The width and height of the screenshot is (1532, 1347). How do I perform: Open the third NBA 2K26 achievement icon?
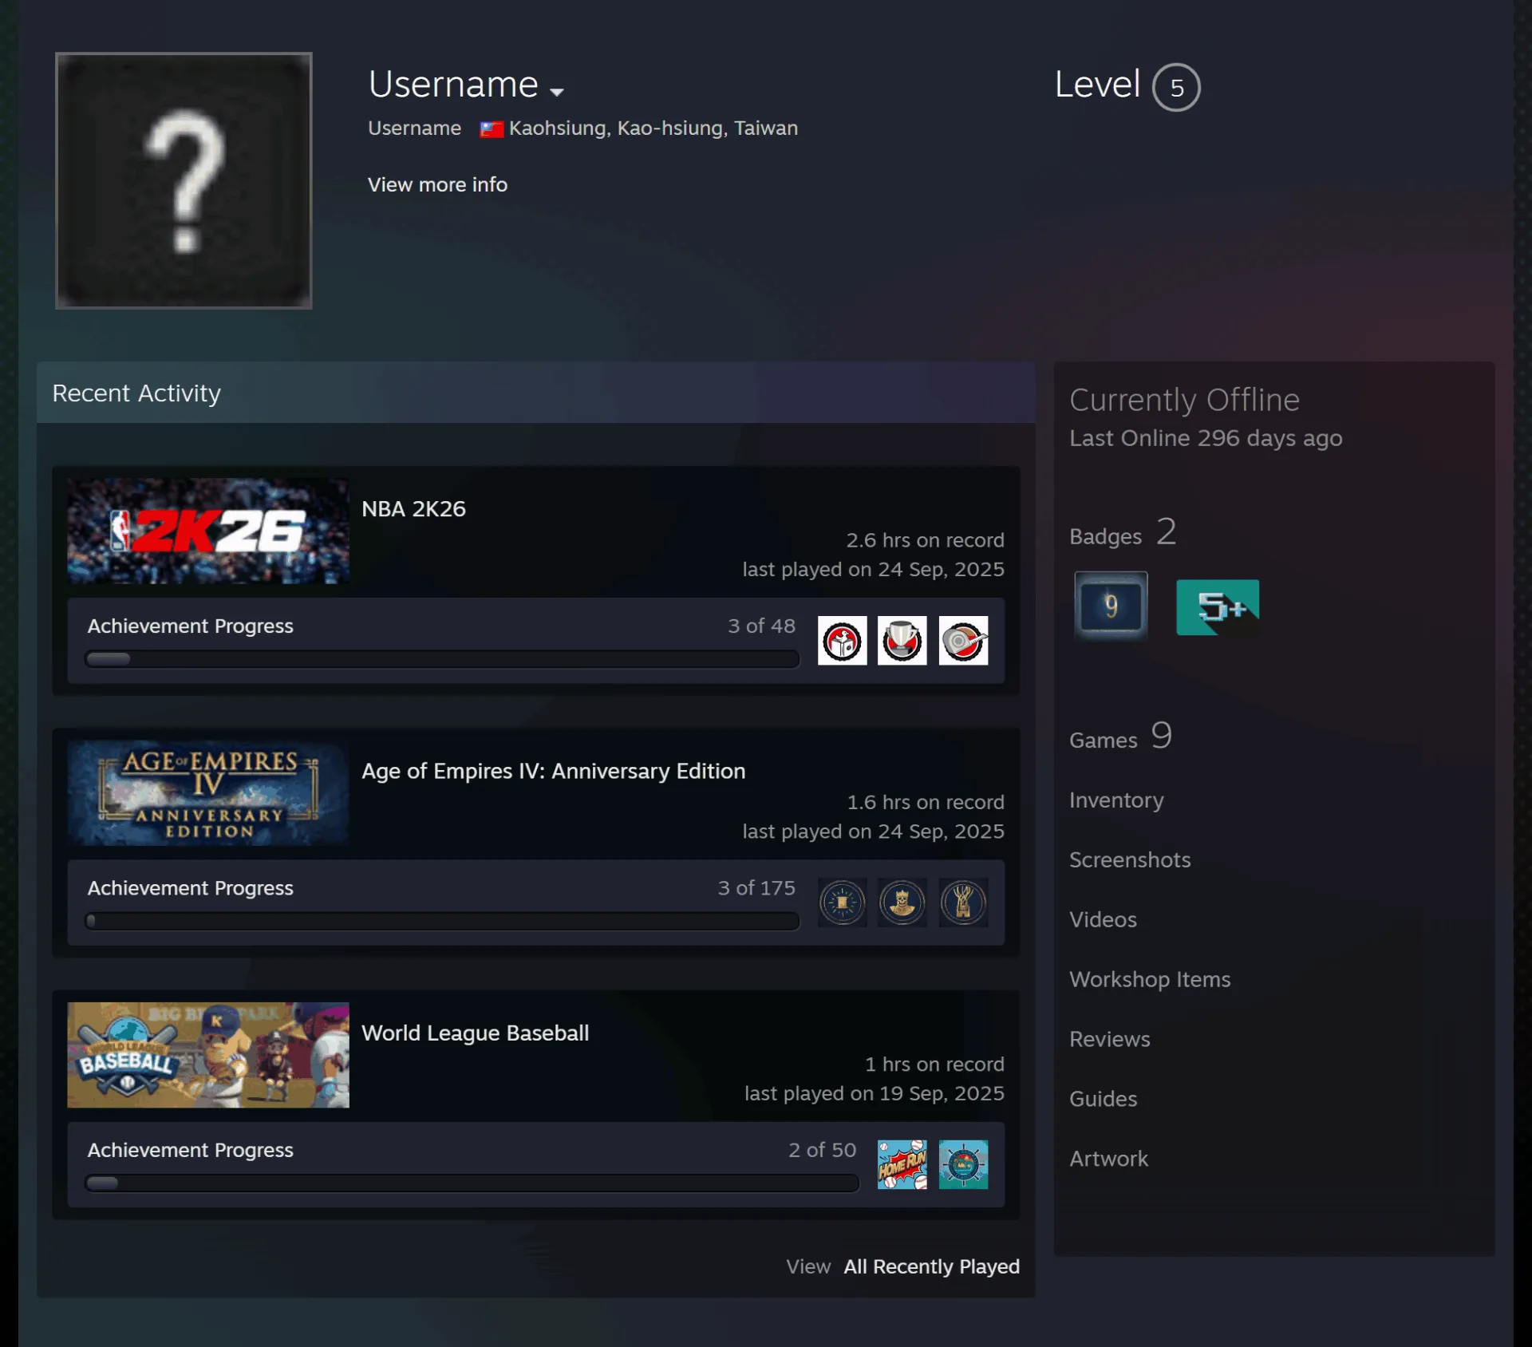pos(963,640)
